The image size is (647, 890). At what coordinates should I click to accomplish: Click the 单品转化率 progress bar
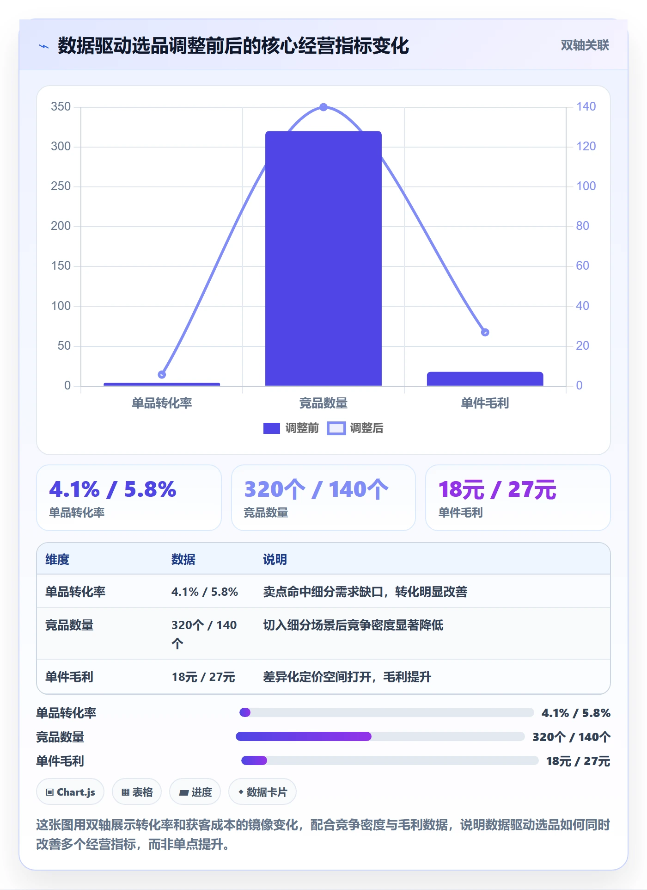(386, 712)
